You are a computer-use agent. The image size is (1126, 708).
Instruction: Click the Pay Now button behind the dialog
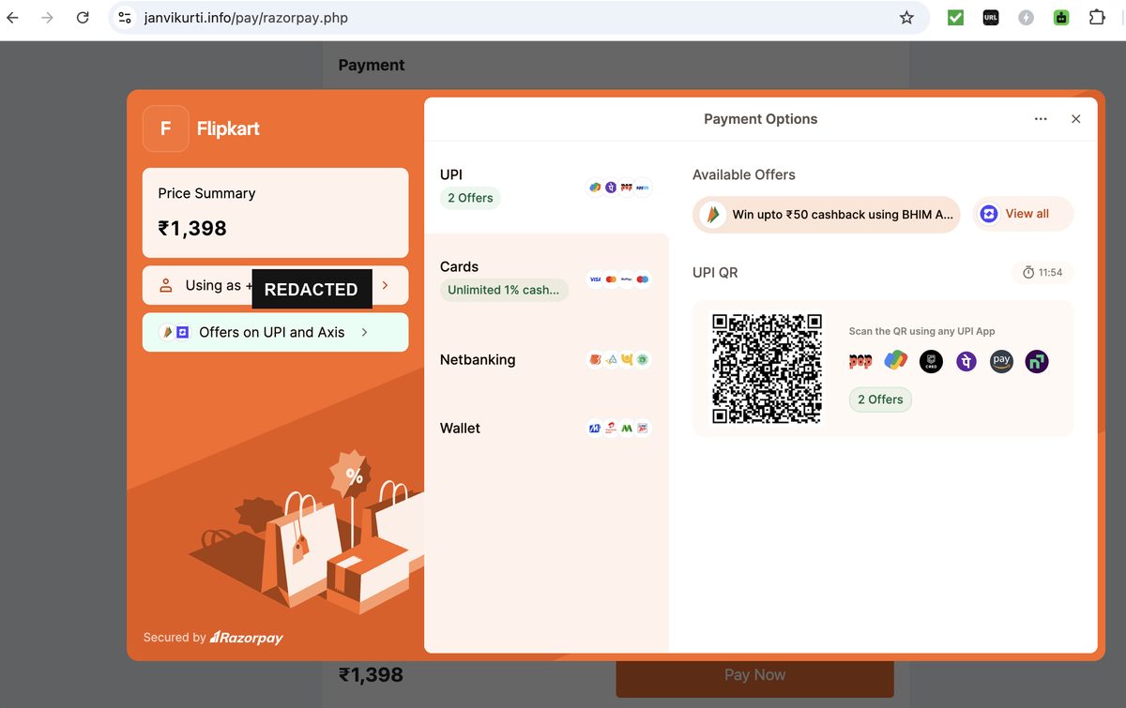754,674
